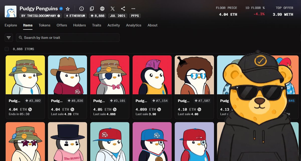This screenshot has width=301, height=161.
Task: Select all items checkbox next to 8,888 ITEMS
Action: pos(7,49)
